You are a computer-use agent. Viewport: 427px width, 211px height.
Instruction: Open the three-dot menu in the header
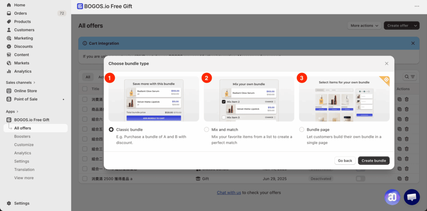point(417,6)
